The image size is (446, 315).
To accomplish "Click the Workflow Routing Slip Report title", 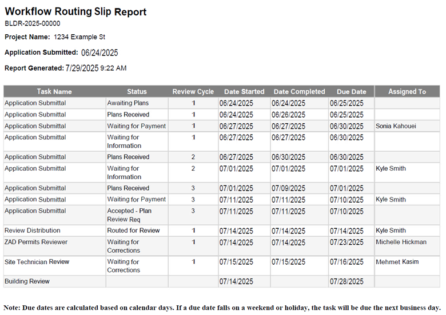I will [75, 12].
